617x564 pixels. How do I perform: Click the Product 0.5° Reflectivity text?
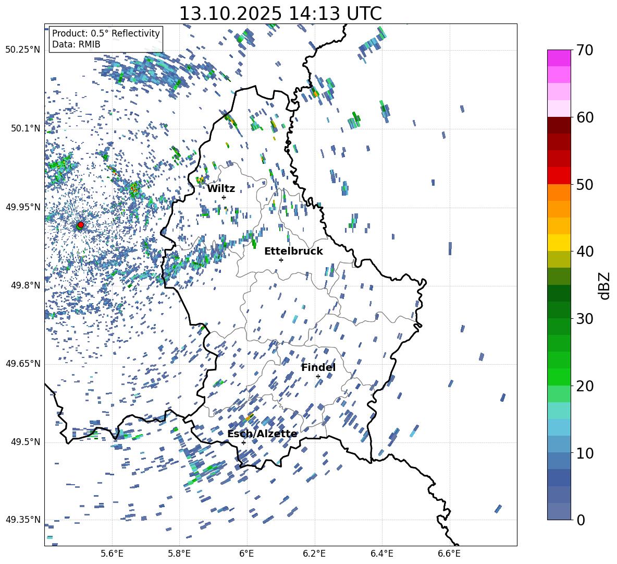coord(106,33)
